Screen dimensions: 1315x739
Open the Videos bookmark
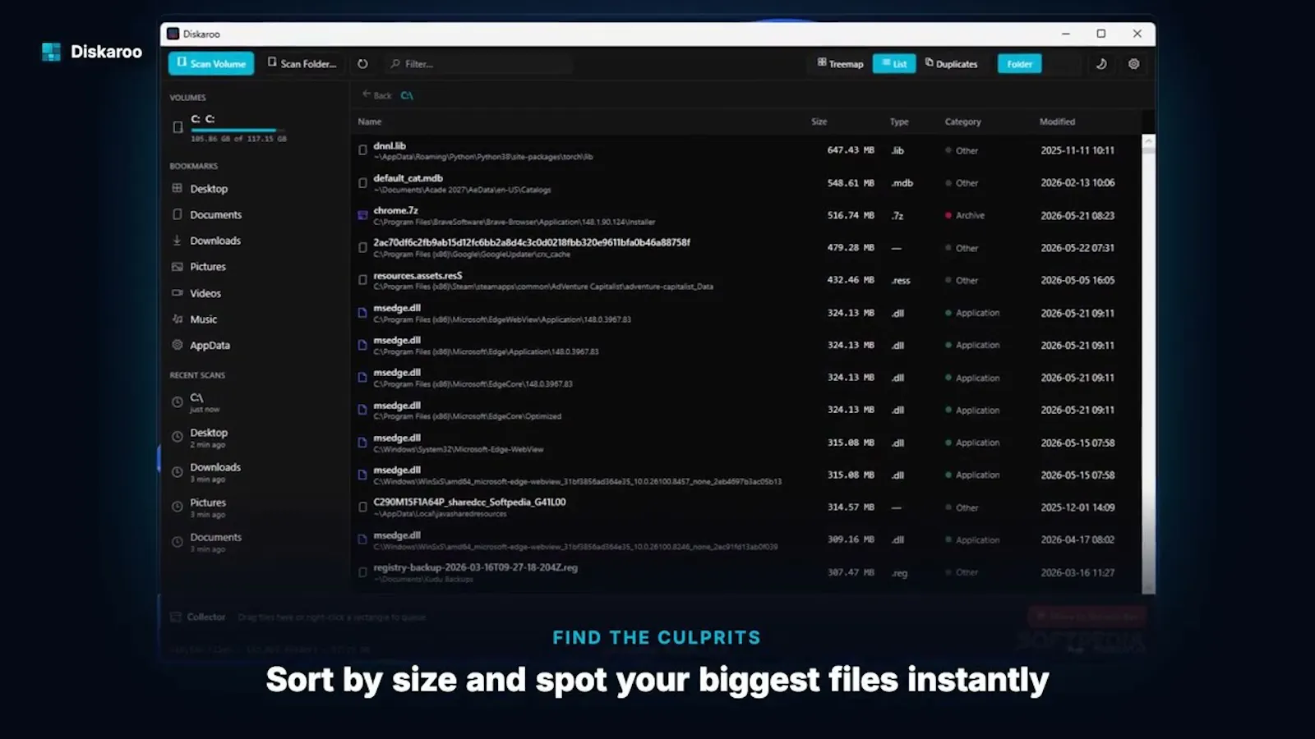coord(205,293)
